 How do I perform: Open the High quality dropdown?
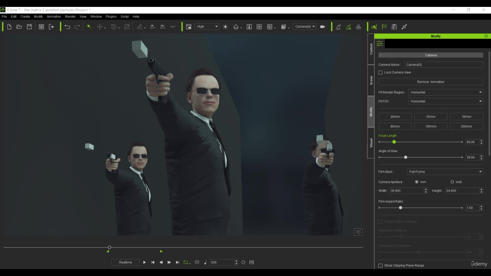207,27
